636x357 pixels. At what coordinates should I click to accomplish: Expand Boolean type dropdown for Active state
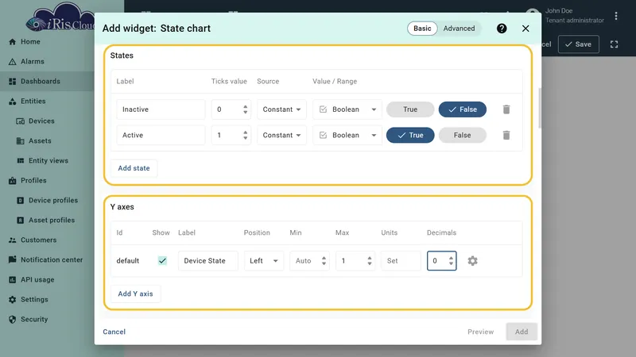click(x=347, y=135)
